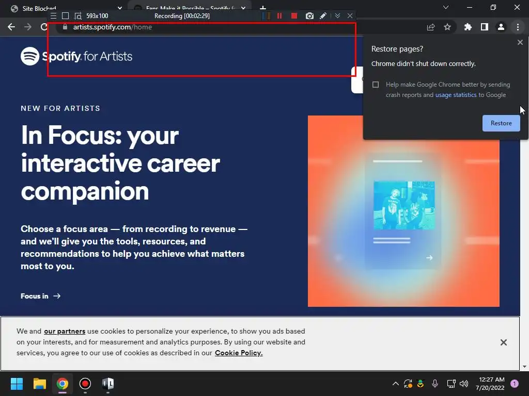
Task: Go back to previous page
Action: (11, 27)
